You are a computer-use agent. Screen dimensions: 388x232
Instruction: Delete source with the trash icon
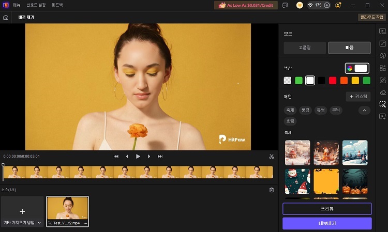click(272, 190)
